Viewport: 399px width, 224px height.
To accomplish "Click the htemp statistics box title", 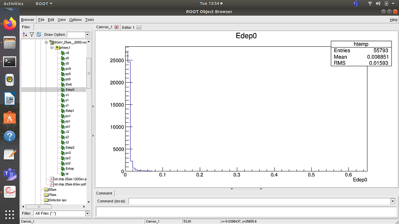I will tap(361, 44).
